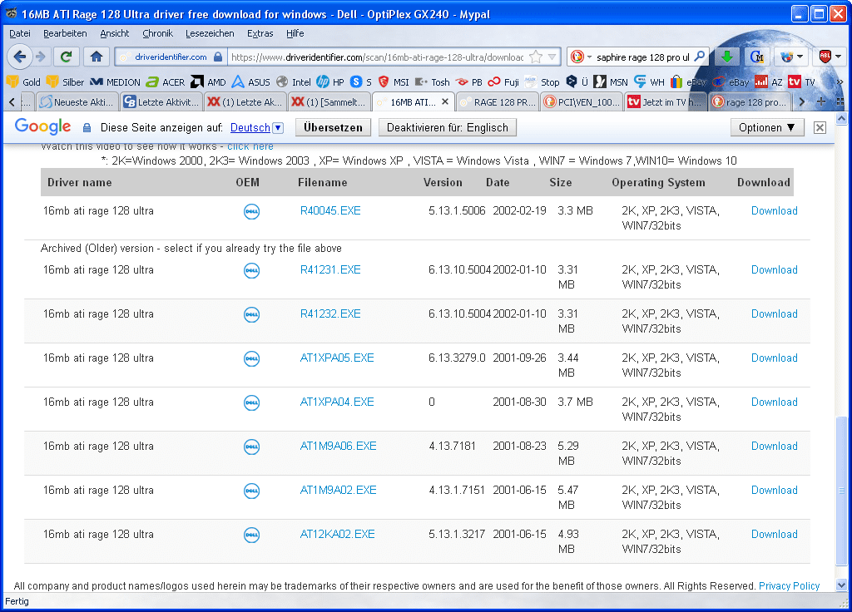Image resolution: width=852 pixels, height=612 pixels.
Task: Open the MEDION bookmark
Action: pyautogui.click(x=115, y=82)
